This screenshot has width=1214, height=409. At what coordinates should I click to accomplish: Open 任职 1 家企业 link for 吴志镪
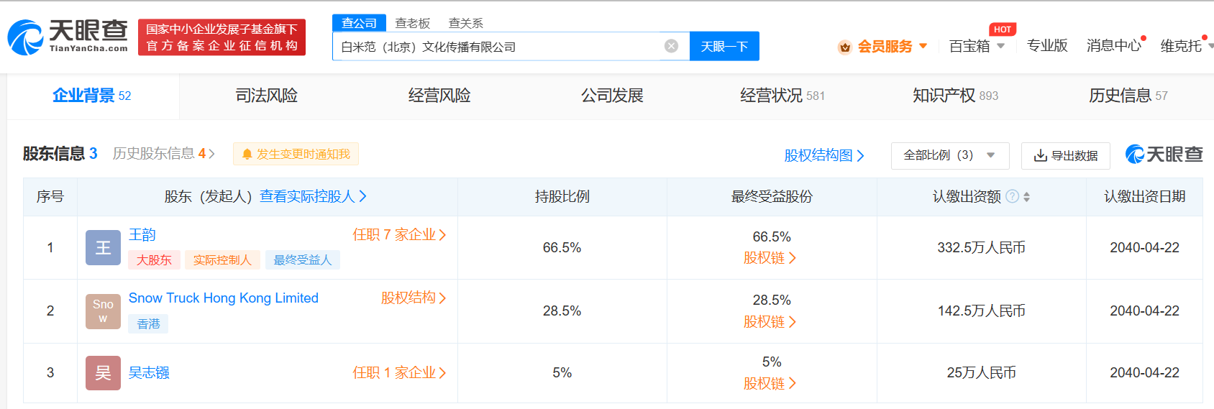[399, 372]
